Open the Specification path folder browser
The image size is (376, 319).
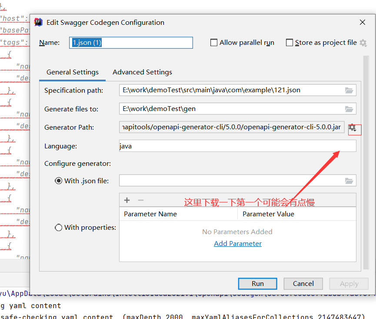(349, 90)
